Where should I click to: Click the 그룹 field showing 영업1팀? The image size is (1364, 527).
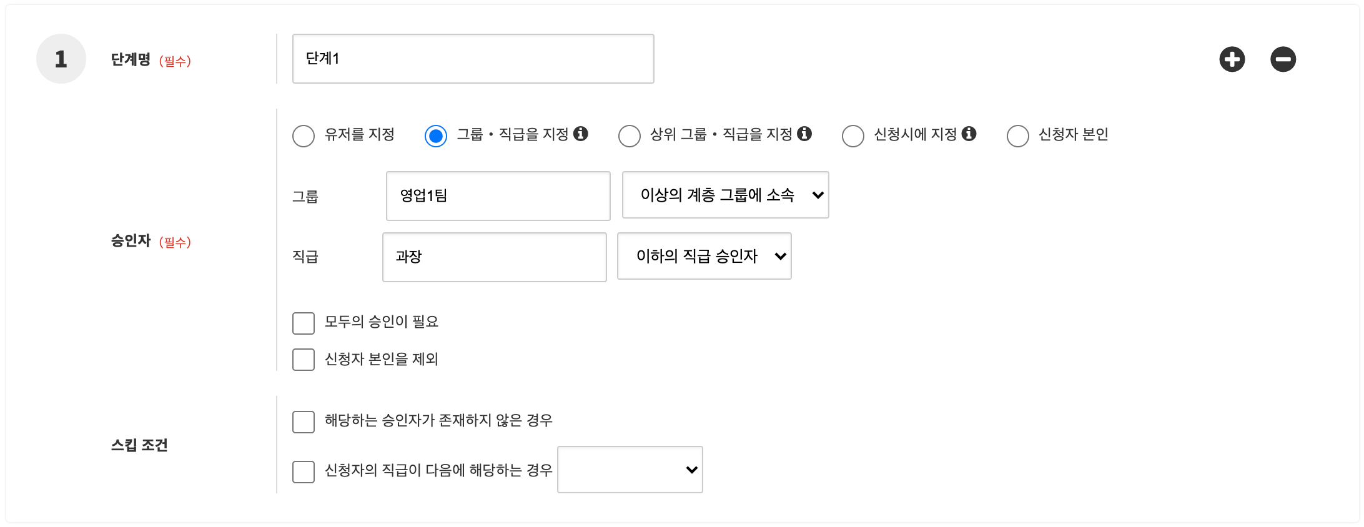[498, 196]
